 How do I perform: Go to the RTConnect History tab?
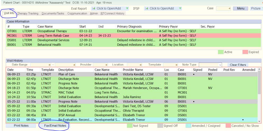click(x=112, y=13)
